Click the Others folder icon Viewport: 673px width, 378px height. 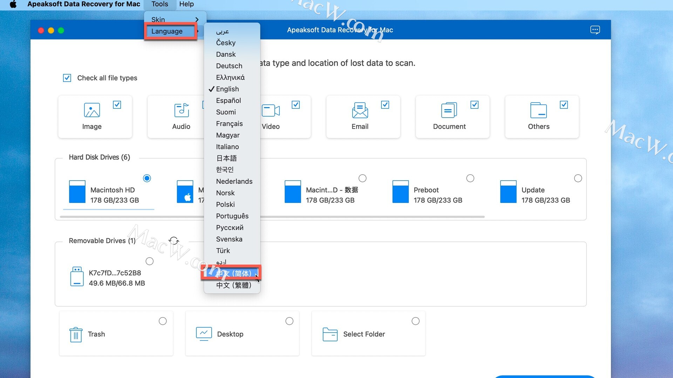point(538,110)
